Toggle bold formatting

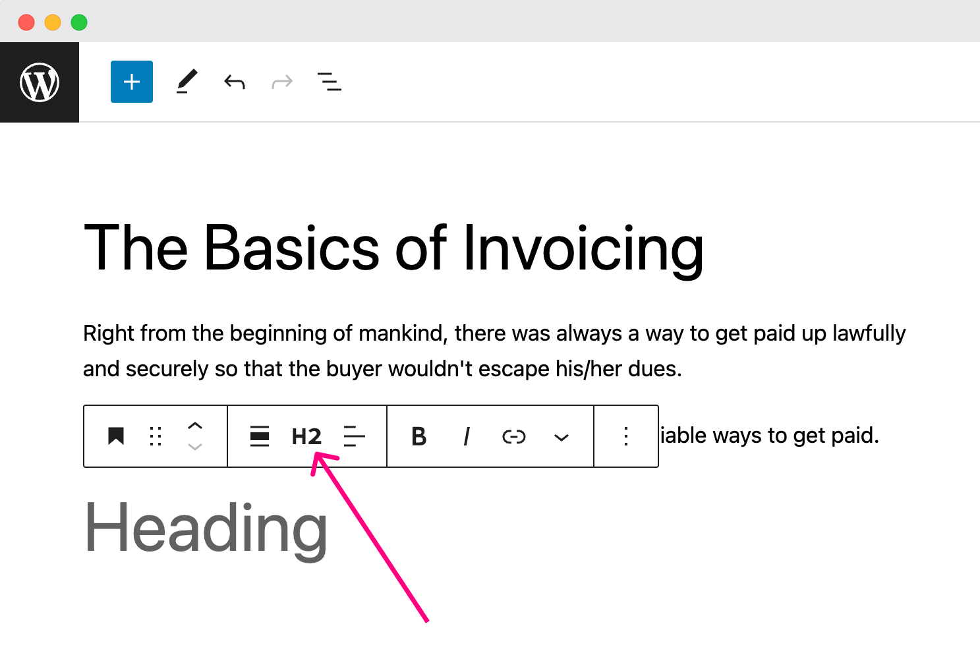coord(418,436)
